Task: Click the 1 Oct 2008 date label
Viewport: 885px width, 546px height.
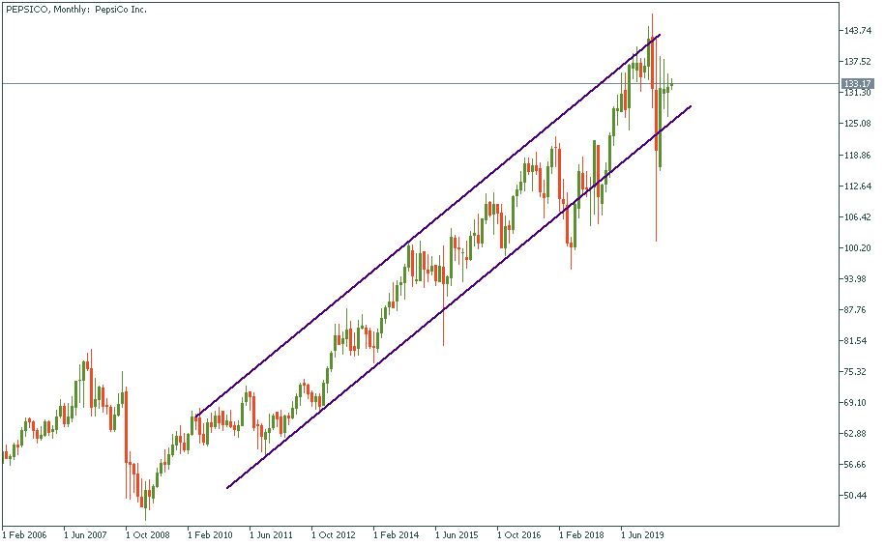Action: [147, 533]
